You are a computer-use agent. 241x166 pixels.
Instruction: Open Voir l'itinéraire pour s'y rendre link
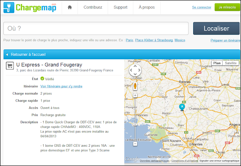pyautogui.click(x=61, y=86)
